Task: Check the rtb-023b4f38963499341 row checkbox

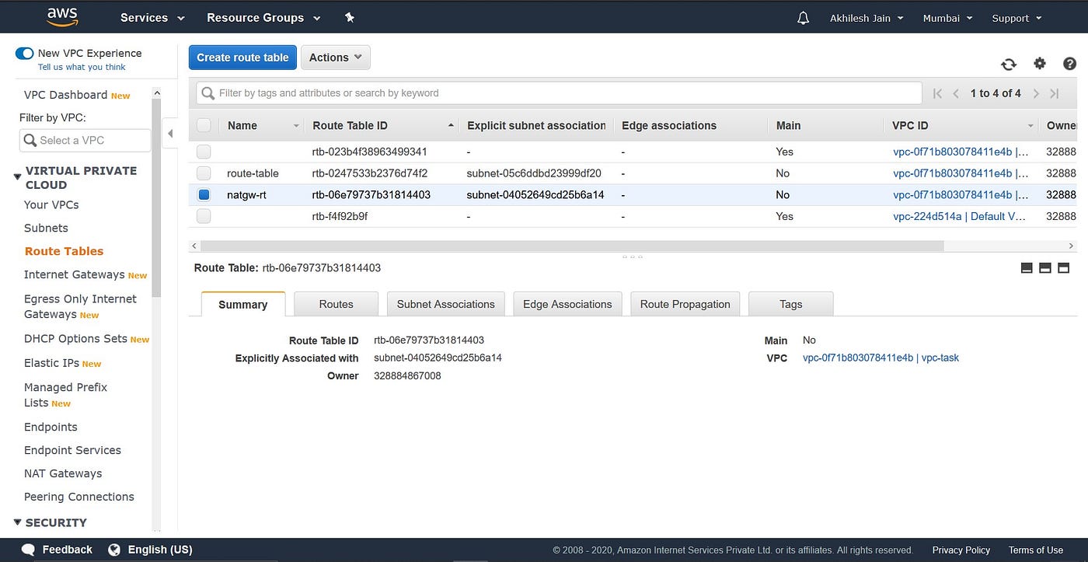Action: click(x=204, y=152)
